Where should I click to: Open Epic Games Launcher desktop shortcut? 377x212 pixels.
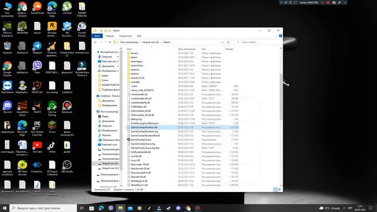37,128
